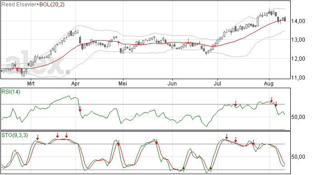Click the 'Mei' month label on axis
This screenshot has height=175, width=312.
click(123, 83)
